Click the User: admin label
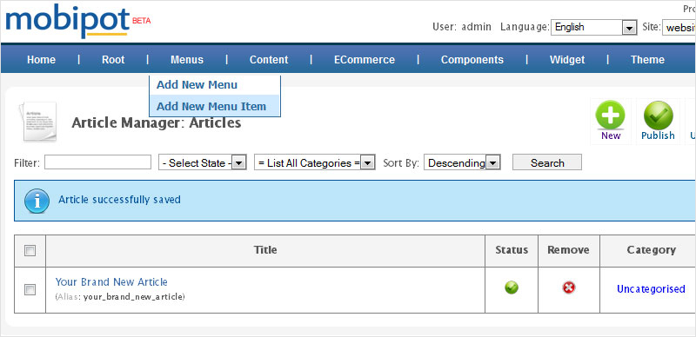Screen dimensions: 696x337 462,27
